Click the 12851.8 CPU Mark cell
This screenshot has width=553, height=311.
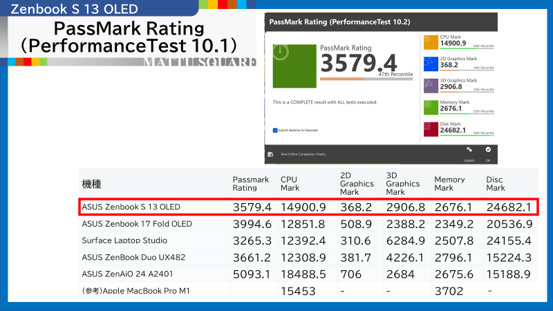coord(303,224)
